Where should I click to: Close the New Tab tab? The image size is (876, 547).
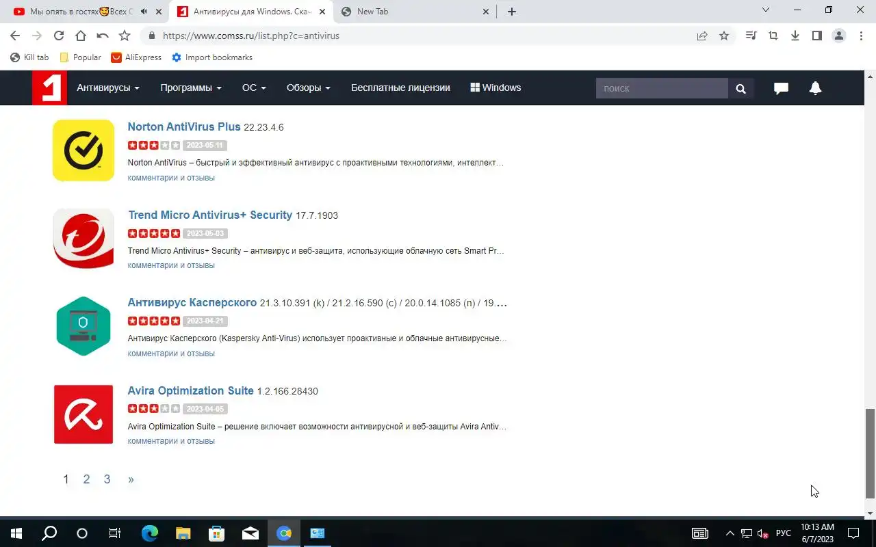click(486, 12)
